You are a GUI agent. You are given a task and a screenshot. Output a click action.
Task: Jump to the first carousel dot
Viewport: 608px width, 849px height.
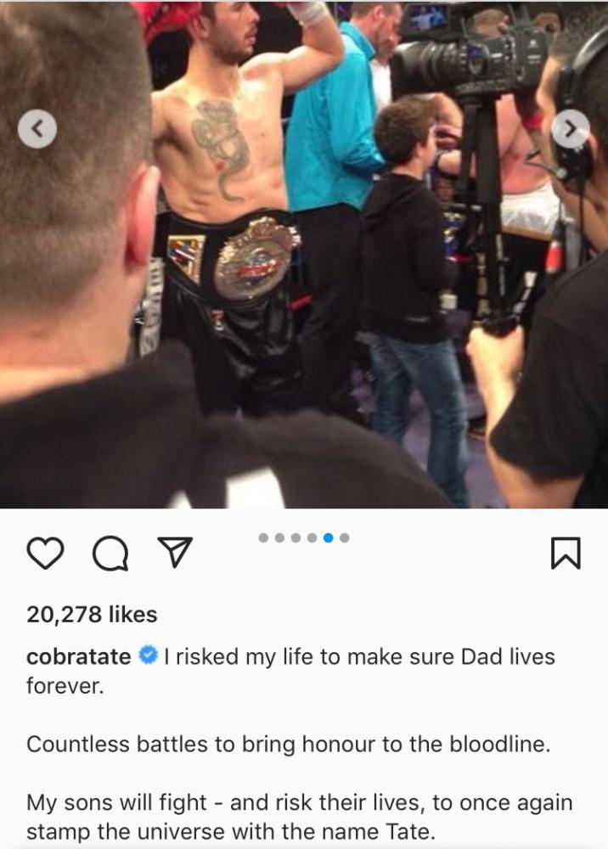coord(264,537)
